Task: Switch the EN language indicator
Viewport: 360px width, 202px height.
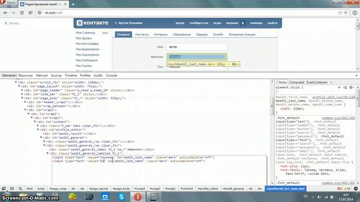Action: coord(305,196)
